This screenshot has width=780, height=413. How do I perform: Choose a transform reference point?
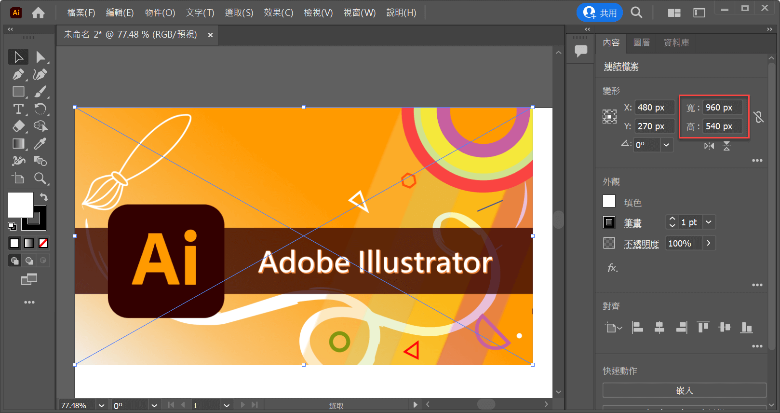[609, 117]
